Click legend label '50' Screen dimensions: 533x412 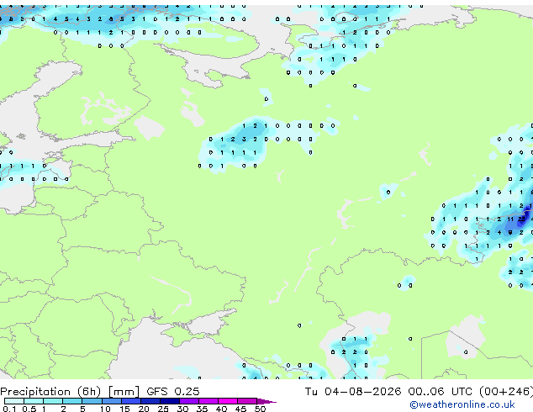coord(260,409)
